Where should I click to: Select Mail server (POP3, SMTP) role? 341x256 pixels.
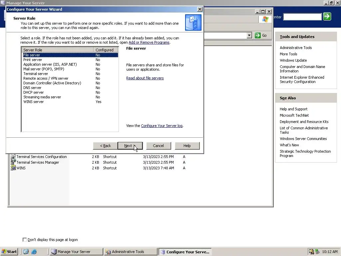tap(70, 69)
